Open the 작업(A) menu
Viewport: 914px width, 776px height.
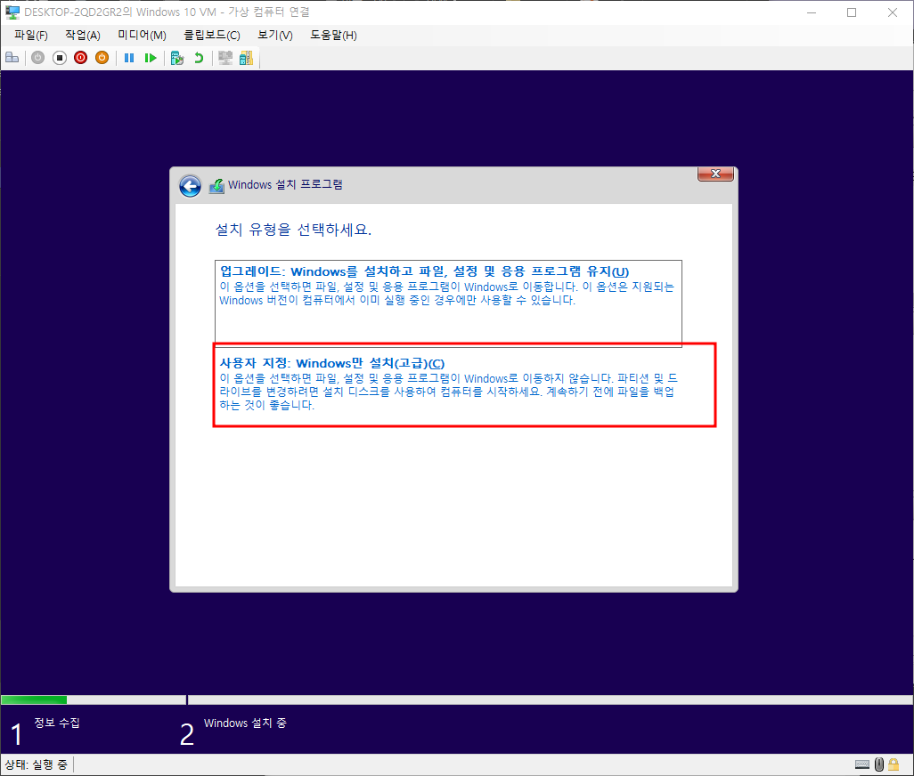[x=83, y=35]
